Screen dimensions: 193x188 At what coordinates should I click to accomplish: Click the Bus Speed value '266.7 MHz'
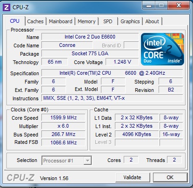coord(63,134)
